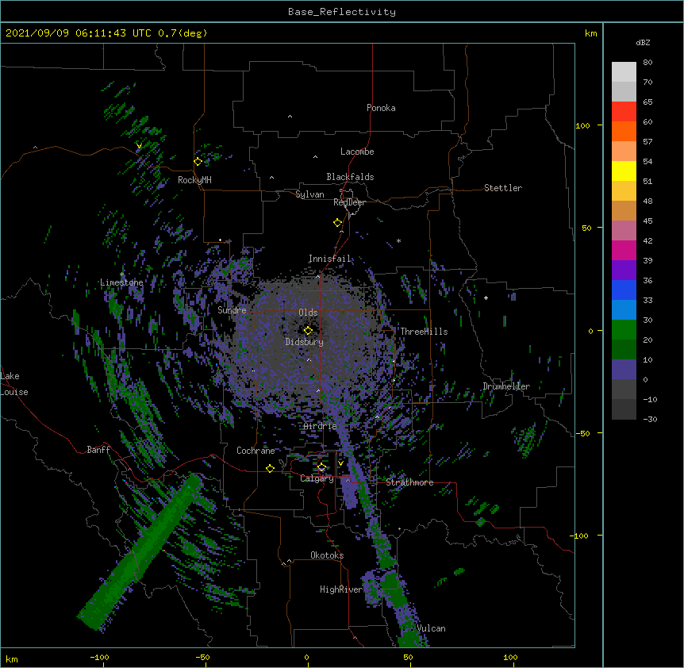The image size is (684, 668).
Task: Click the -50 tick on the right axis
Action: pos(582,433)
